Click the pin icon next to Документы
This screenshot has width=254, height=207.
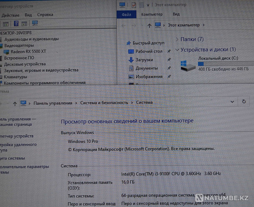coord(169,68)
